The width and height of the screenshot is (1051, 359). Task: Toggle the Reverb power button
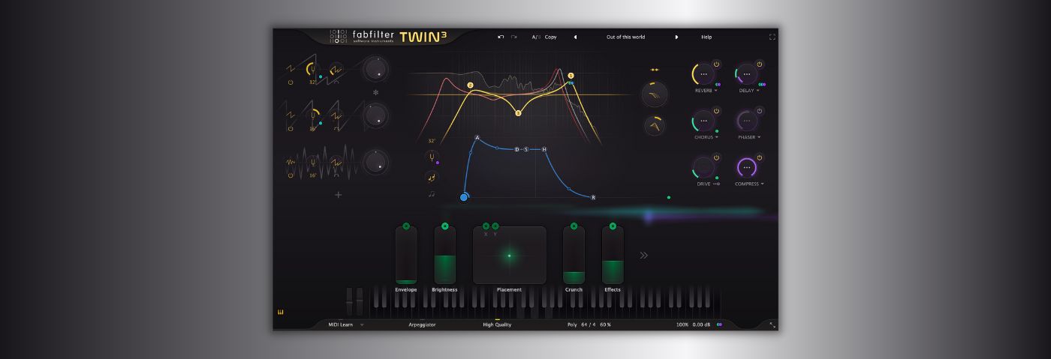[716, 64]
